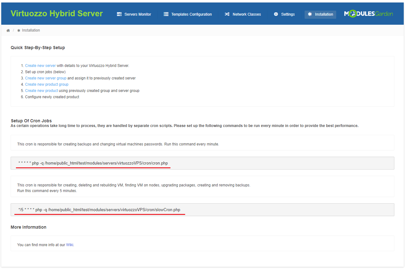The width and height of the screenshot is (405, 269).
Task: Click the asterisk icon in breadcrumb
Action: pyautogui.click(x=19, y=30)
